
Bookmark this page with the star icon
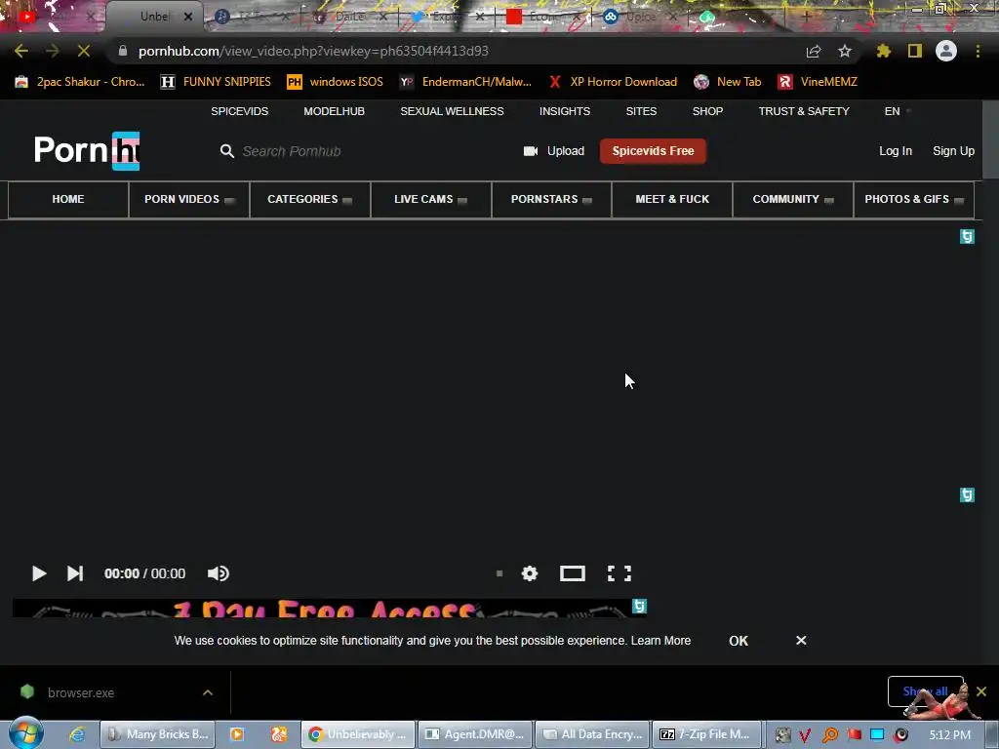pos(844,51)
